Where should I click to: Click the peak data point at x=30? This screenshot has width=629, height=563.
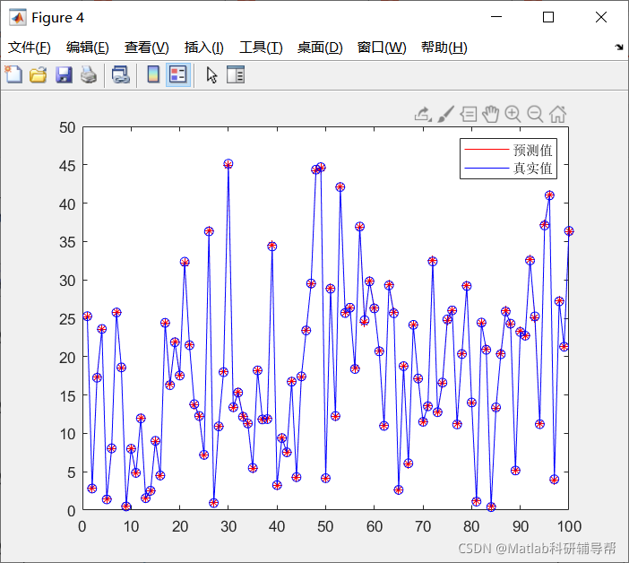tap(228, 164)
